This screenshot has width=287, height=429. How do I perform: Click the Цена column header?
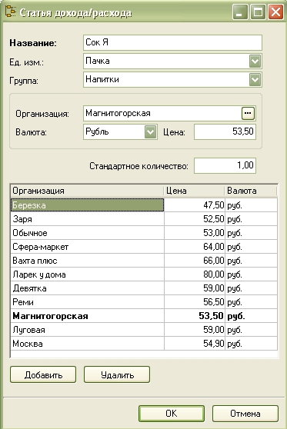194,191
